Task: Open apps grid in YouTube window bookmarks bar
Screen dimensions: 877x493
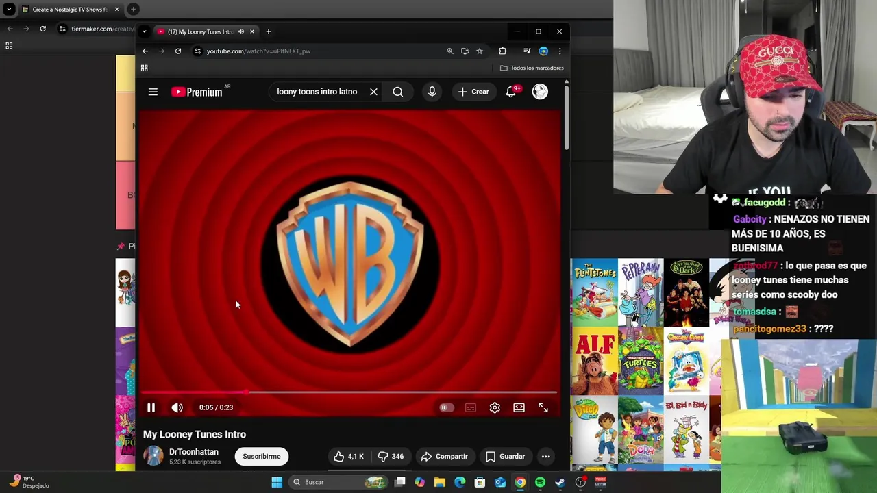Action: (x=144, y=68)
